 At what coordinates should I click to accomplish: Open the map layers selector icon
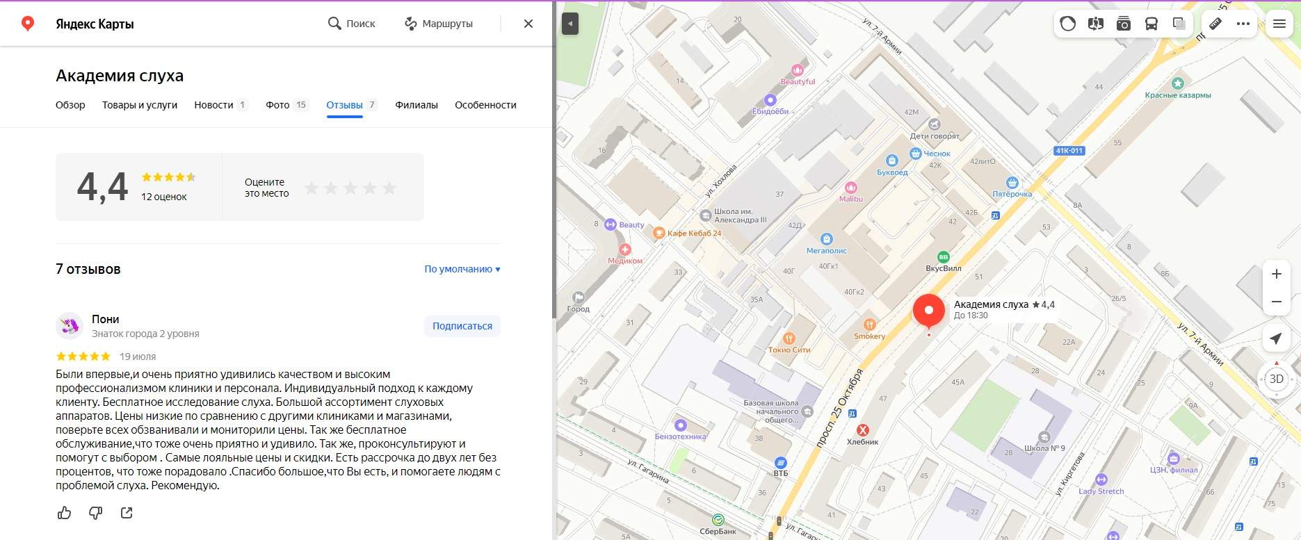click(x=1179, y=24)
